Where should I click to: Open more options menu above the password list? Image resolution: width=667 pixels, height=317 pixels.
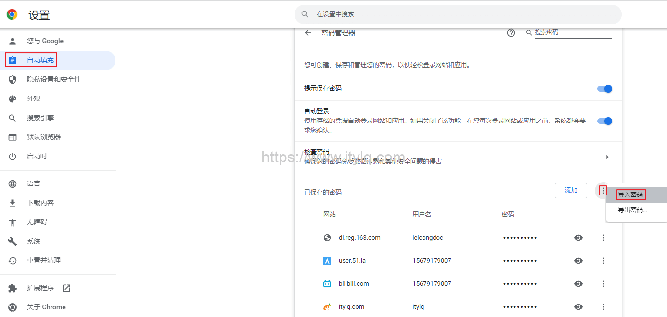[603, 191]
